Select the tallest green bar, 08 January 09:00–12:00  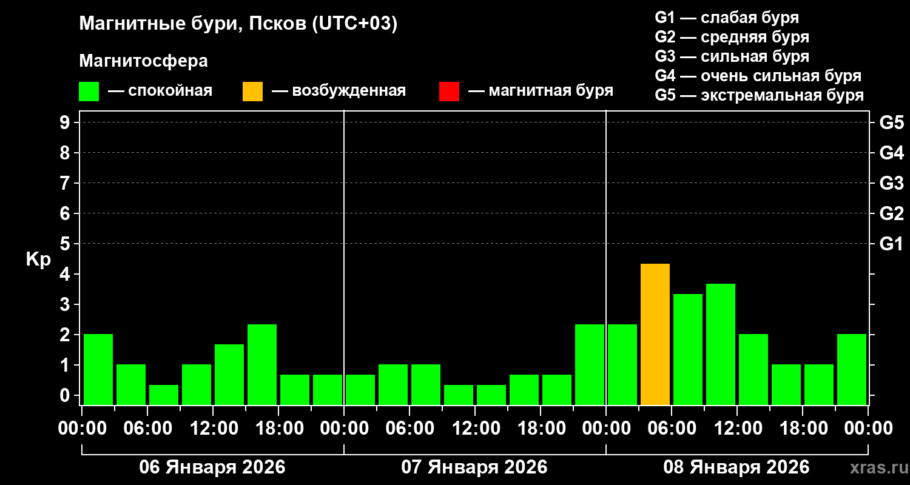[721, 344]
